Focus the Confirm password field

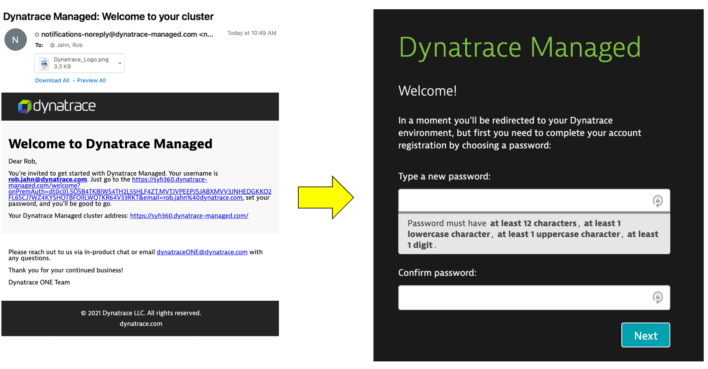click(x=524, y=297)
